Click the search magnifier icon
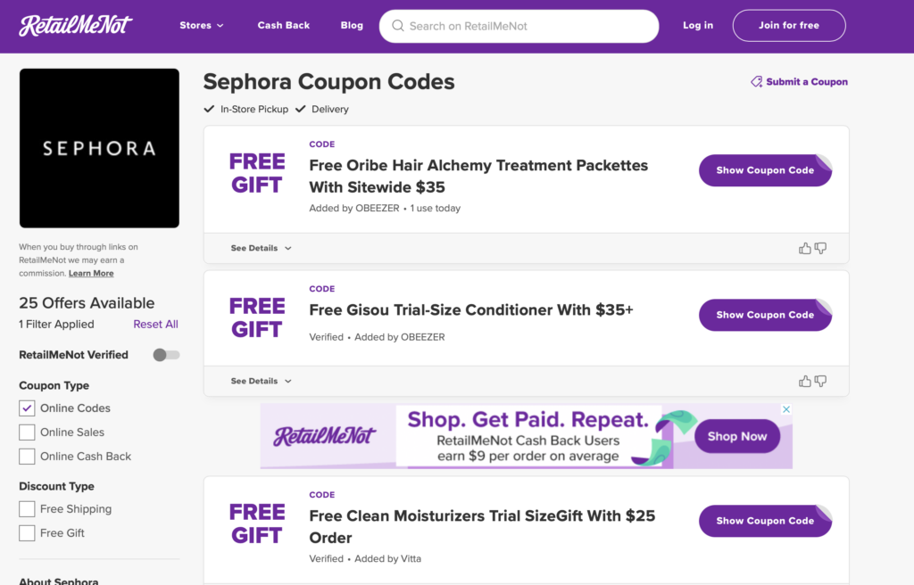This screenshot has height=585, width=914. click(x=398, y=26)
